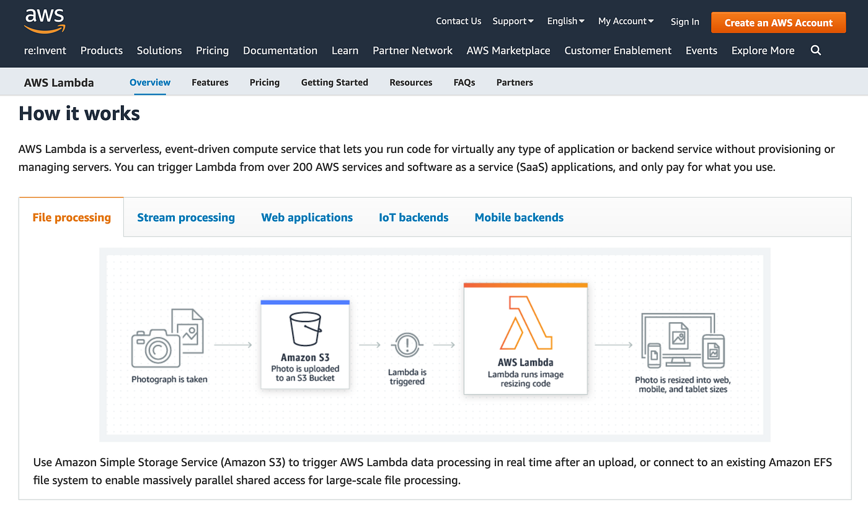Select Pricing in the Lambda sub-navigation
Image resolution: width=868 pixels, height=509 pixels.
point(265,82)
